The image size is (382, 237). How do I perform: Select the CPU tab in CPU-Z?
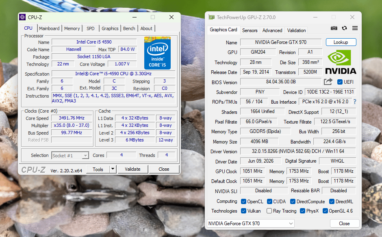pos(28,28)
